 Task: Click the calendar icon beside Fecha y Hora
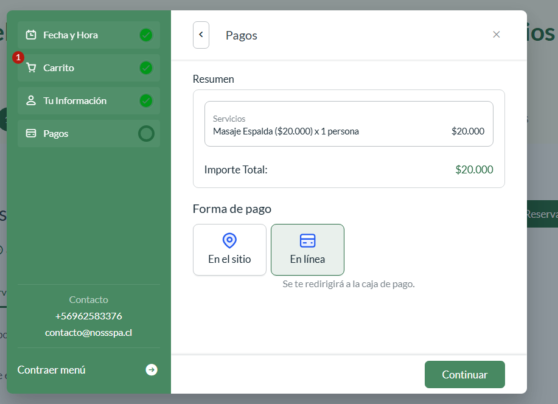click(x=31, y=35)
